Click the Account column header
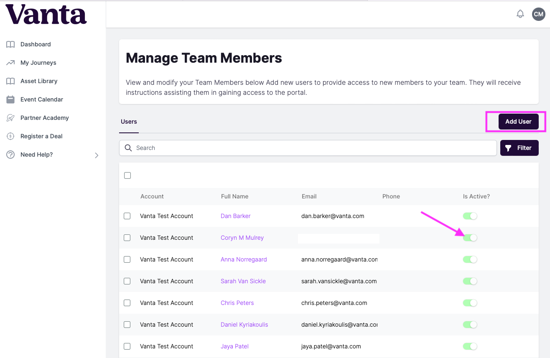Image resolution: width=550 pixels, height=358 pixels. pos(152,196)
